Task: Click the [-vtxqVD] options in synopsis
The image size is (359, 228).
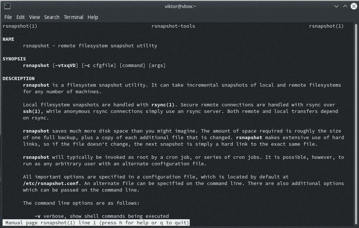Action: pyautogui.click(x=65, y=65)
